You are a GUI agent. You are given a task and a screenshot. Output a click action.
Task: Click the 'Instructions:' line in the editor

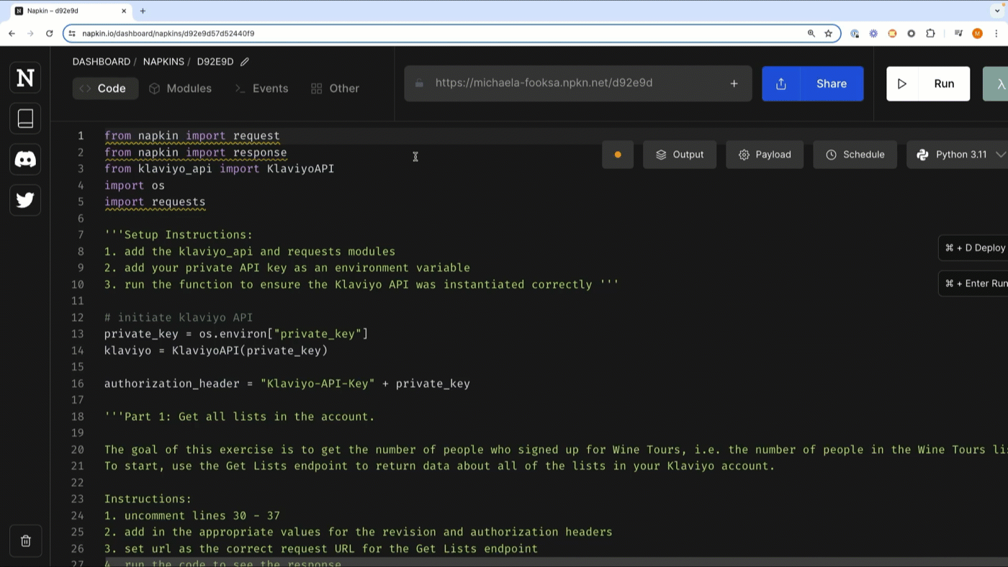[x=148, y=499]
